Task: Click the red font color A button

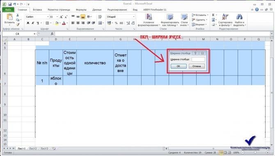Action: 64,23
